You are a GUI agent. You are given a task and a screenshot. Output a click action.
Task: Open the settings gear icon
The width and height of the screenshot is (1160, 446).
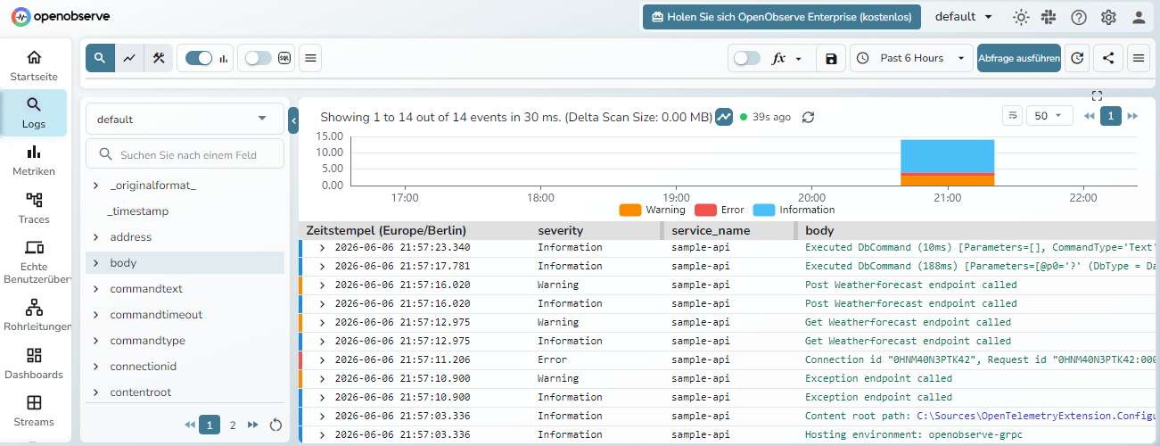[1108, 17]
